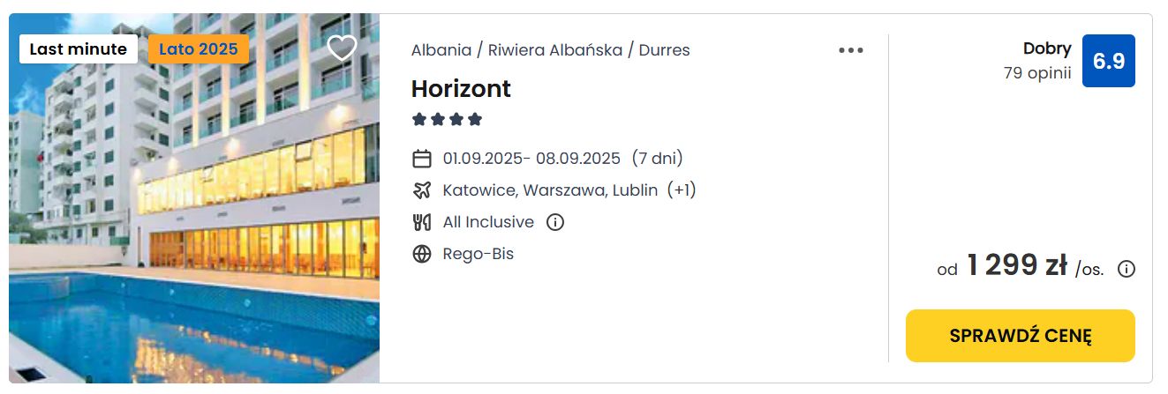
Task: Toggle the heart favorite icon on photo
Action: point(342,48)
